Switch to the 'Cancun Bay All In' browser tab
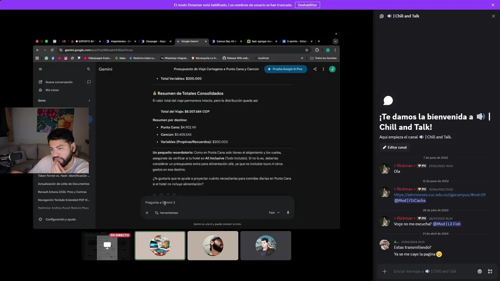This screenshot has height=281, width=500. (227, 41)
